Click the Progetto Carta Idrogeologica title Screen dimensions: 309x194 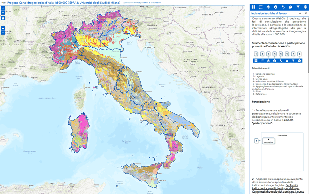click(x=64, y=3)
